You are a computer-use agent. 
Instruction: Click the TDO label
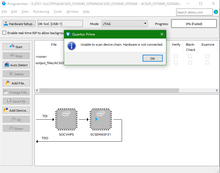[x=45, y=138]
